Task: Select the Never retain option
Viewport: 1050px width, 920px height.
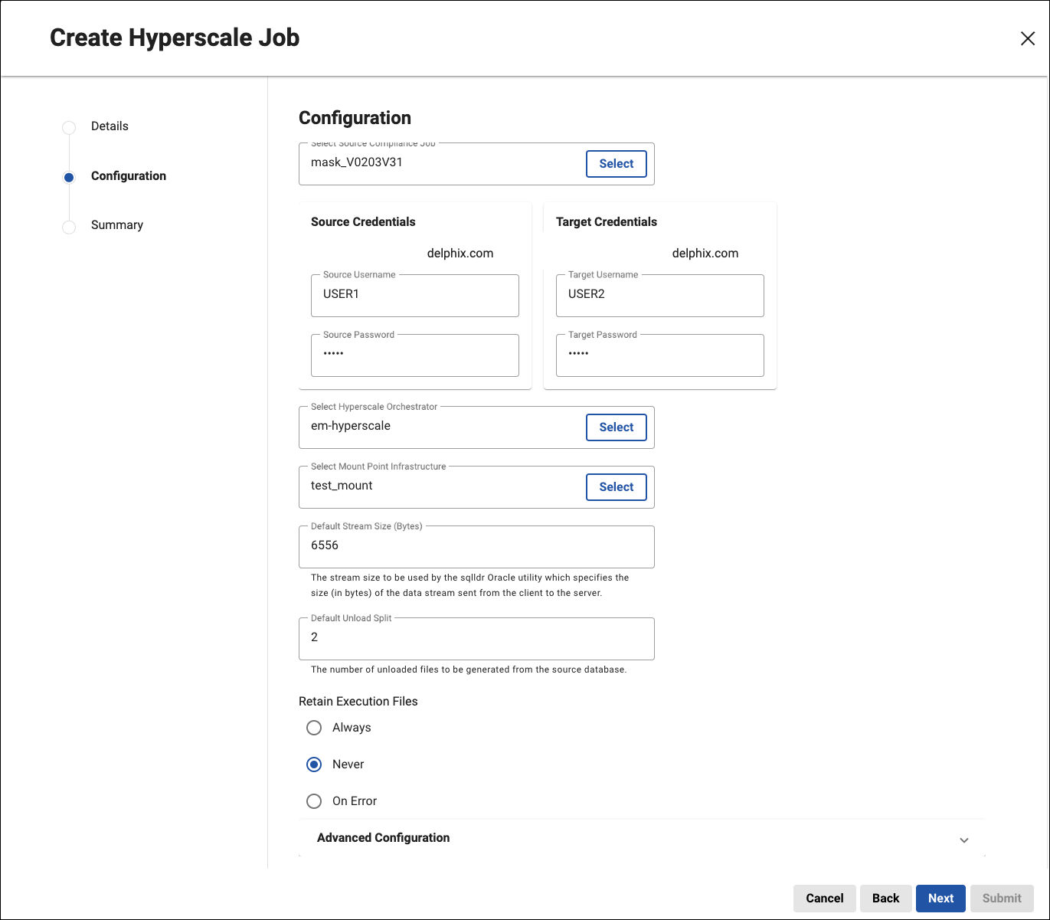Action: pyautogui.click(x=314, y=764)
